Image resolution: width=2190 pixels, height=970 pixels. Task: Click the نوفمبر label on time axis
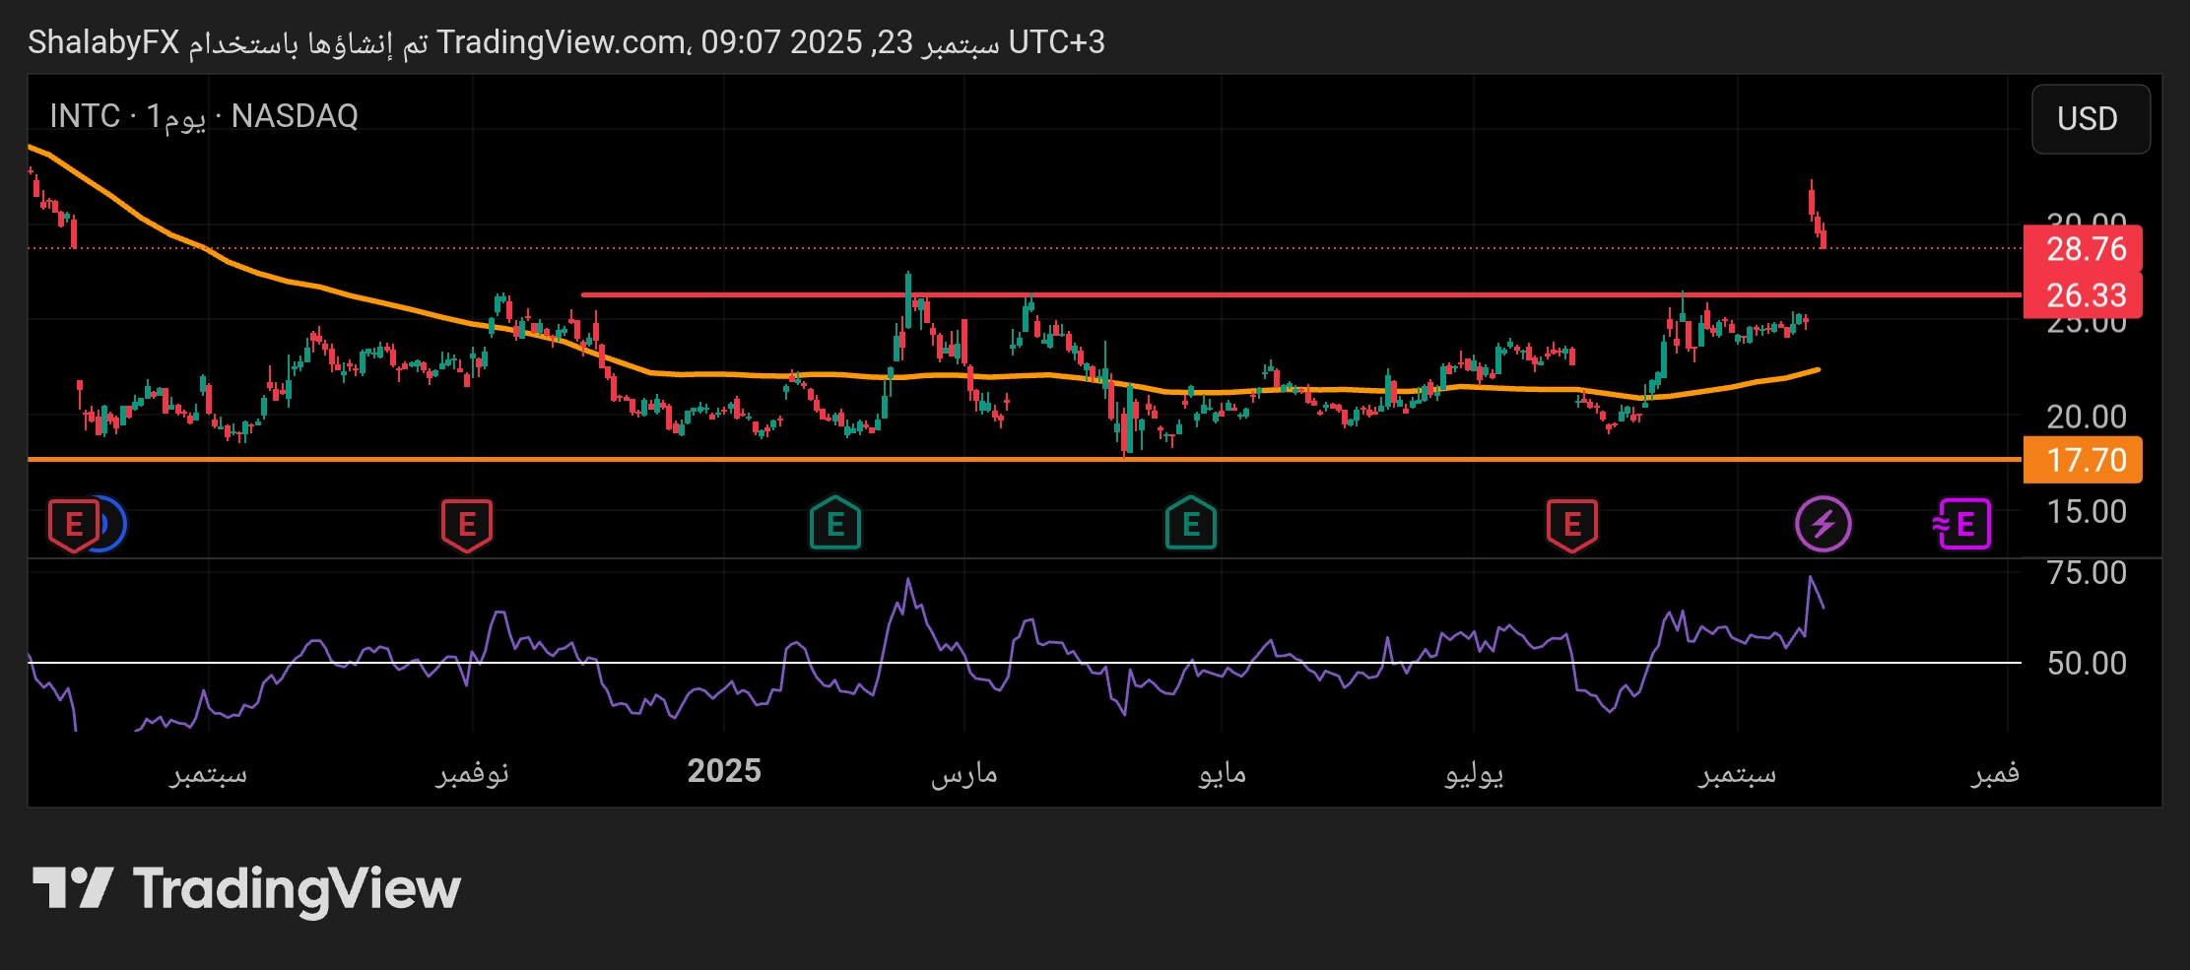pyautogui.click(x=473, y=773)
